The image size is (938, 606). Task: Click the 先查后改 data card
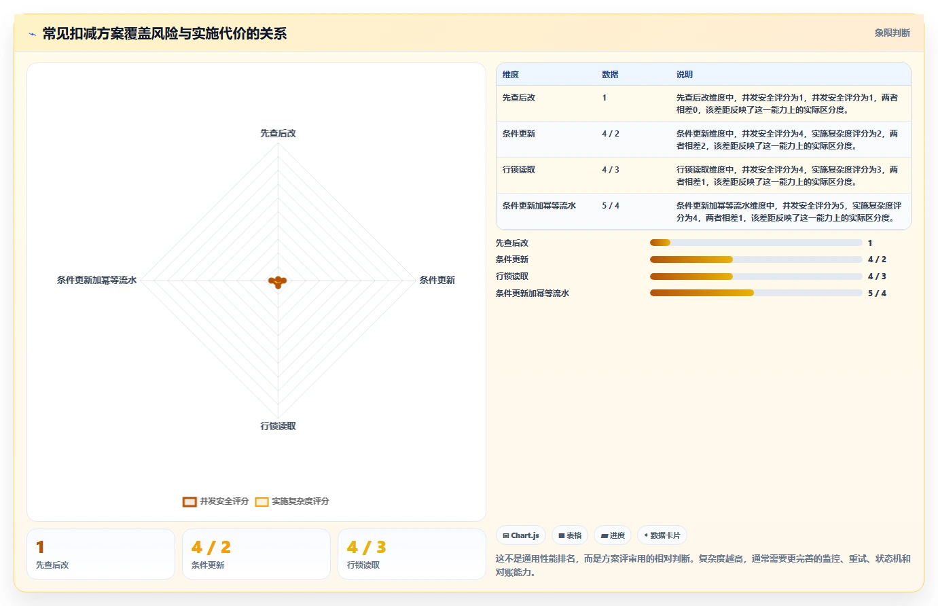point(101,554)
